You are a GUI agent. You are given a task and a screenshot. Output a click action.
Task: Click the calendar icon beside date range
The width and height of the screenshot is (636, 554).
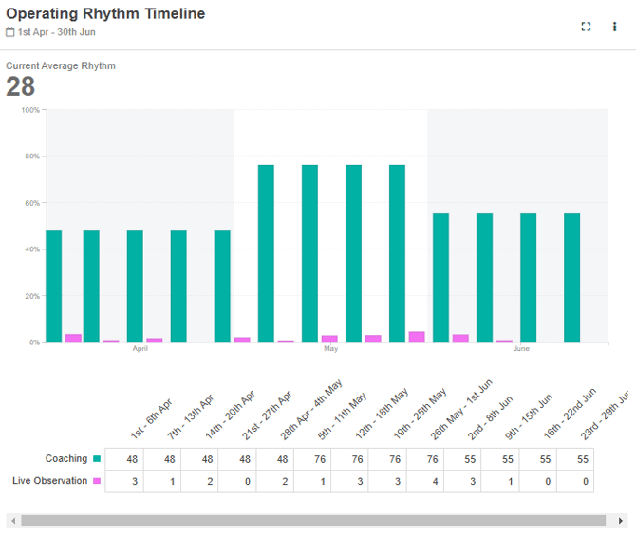(x=10, y=32)
